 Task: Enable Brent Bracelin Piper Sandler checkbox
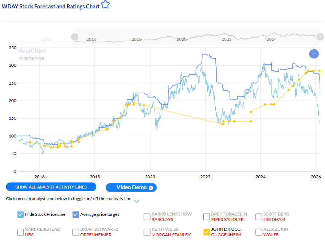[207, 217]
